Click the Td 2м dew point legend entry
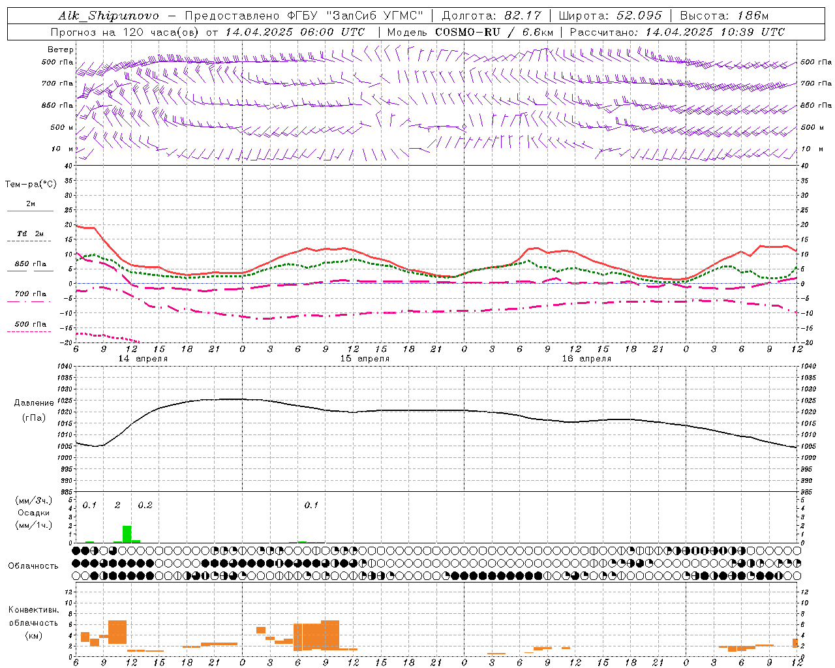The image size is (835, 668). [x=31, y=234]
